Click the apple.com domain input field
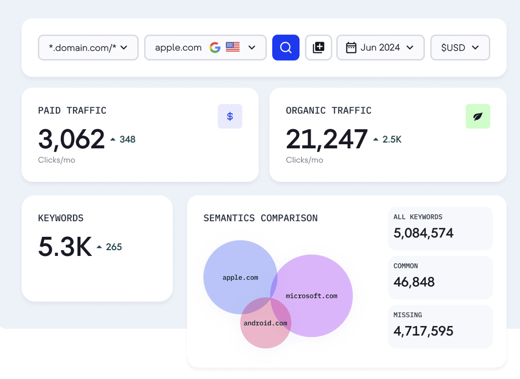The width and height of the screenshot is (520, 379). (x=205, y=48)
